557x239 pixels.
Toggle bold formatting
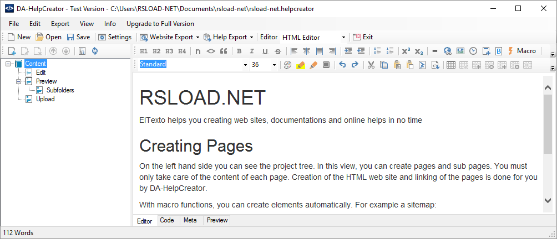(239, 51)
